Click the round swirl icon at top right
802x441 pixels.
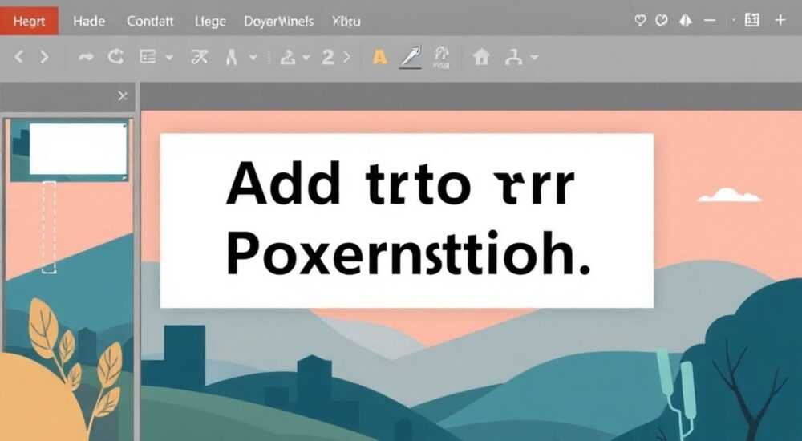click(x=662, y=21)
